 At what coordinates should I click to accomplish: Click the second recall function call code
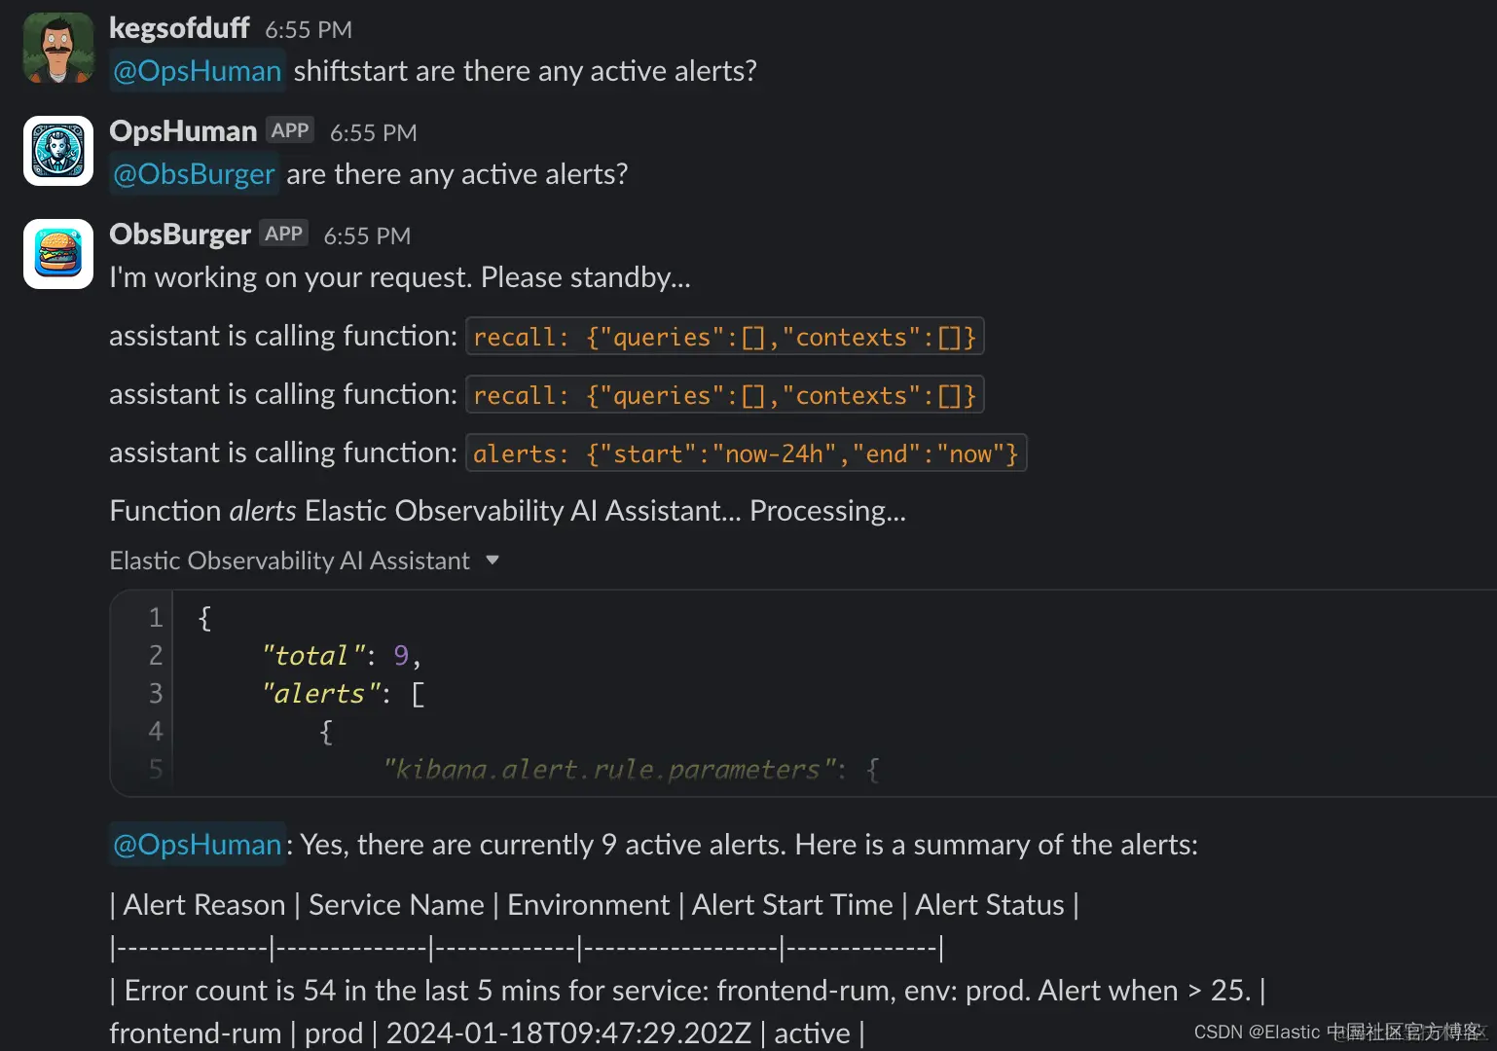[x=724, y=395]
